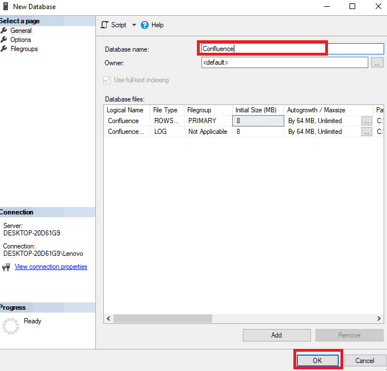This screenshot has height=371, width=387.
Task: Click the Script toolbar icon
Action: pos(104,25)
